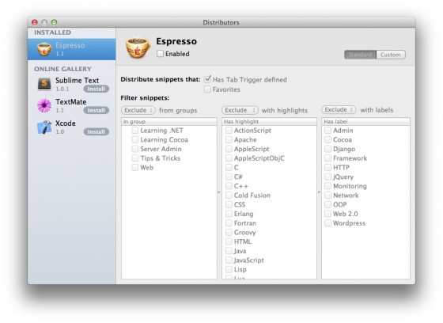
Task: Check the Groovy highlight
Action: coord(229,233)
